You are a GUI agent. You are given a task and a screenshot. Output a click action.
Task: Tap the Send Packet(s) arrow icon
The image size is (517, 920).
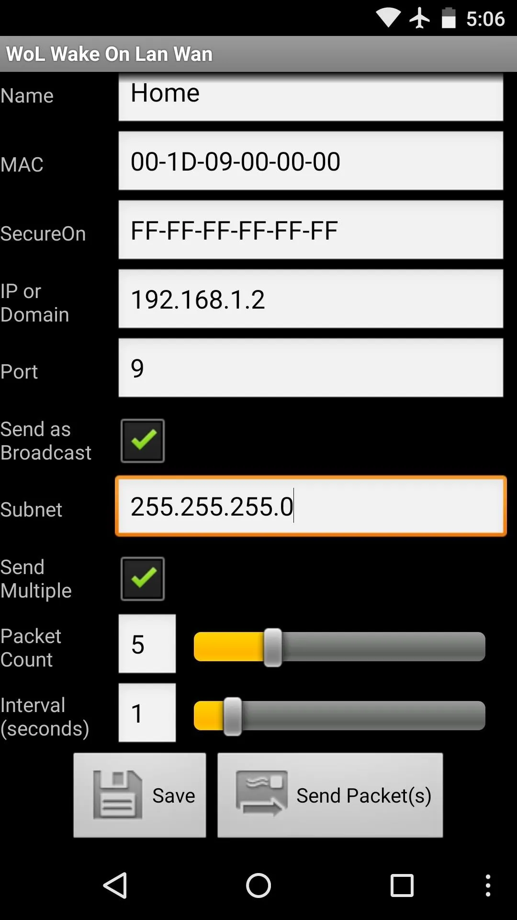click(x=262, y=793)
